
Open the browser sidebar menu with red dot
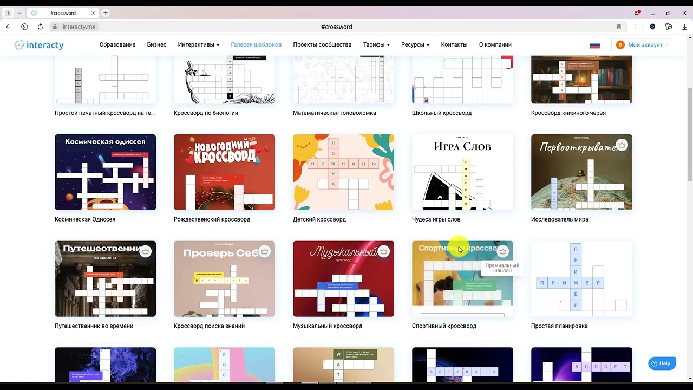(637, 12)
